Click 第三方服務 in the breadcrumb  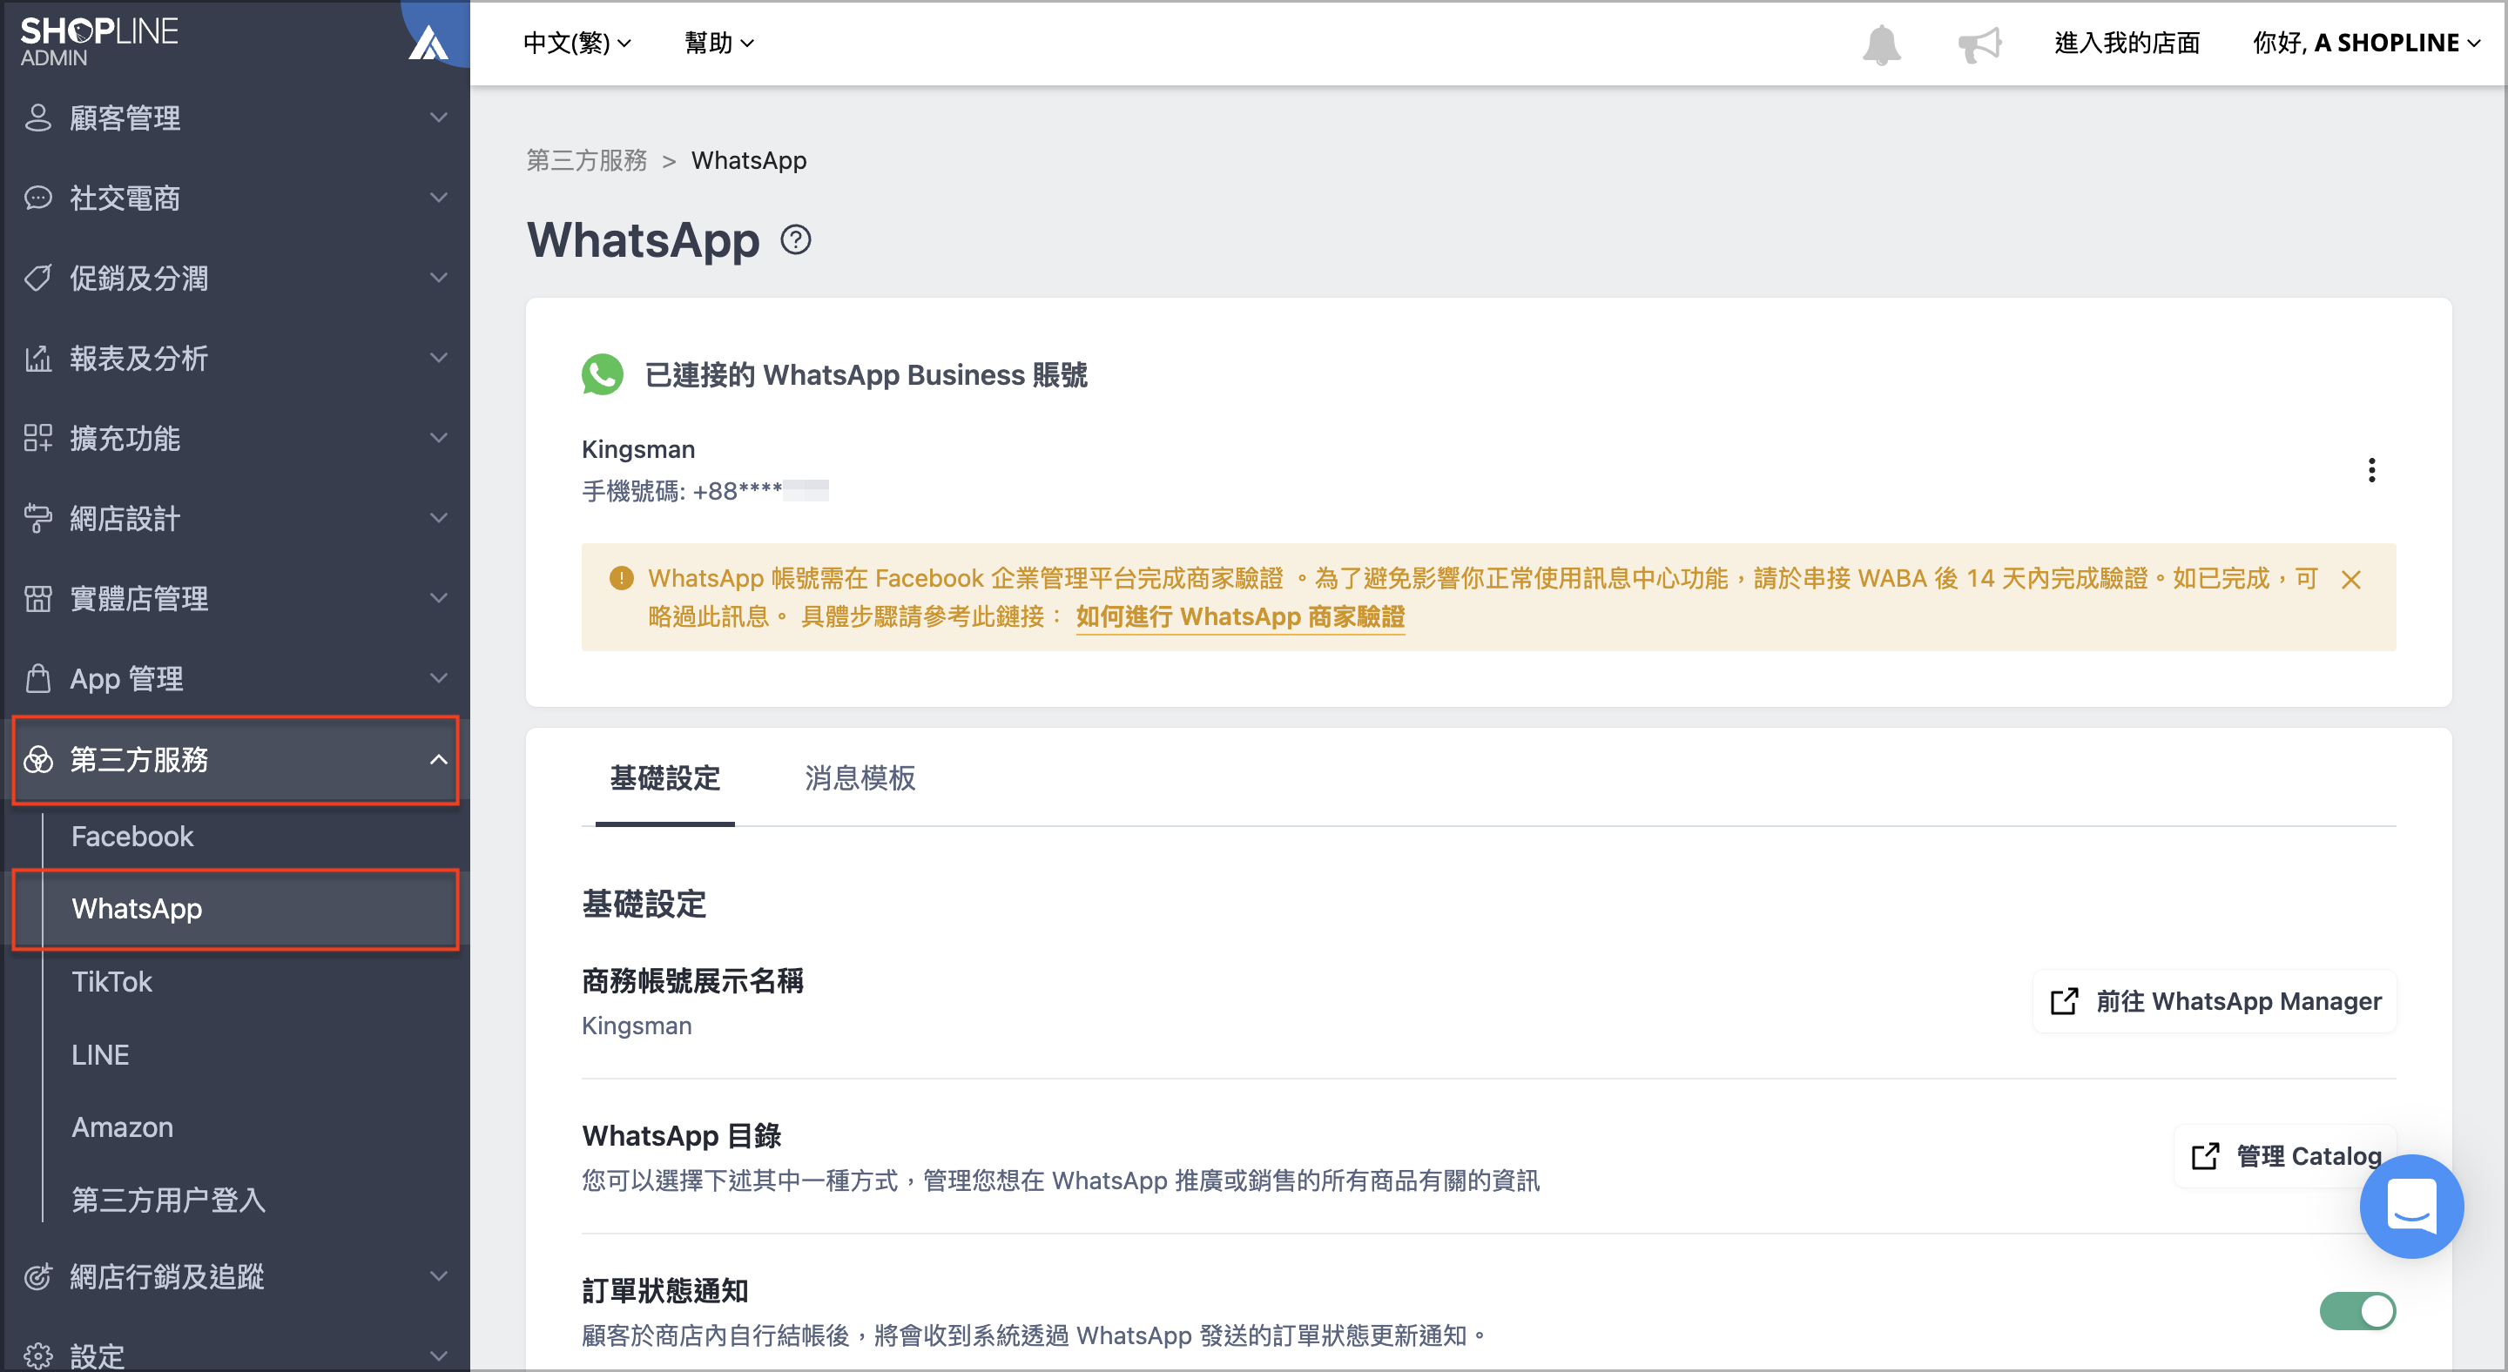click(x=586, y=160)
